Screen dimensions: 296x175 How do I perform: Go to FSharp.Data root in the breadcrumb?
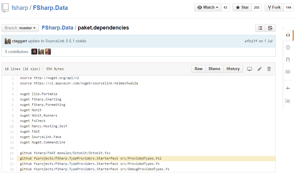click(58, 28)
